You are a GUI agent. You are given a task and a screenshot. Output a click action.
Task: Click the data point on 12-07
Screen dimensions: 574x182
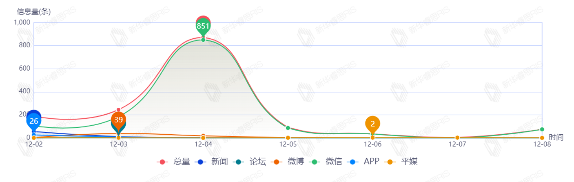pos(457,138)
